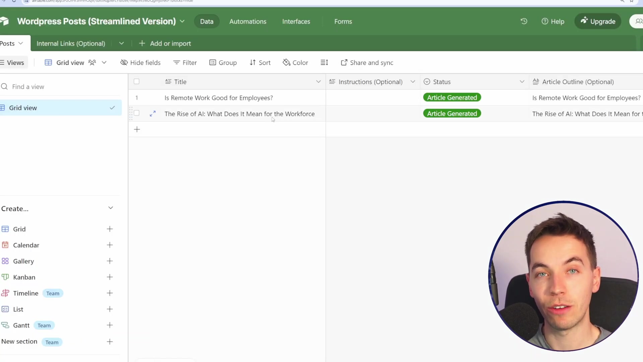Expand the base name dropdown chevron
The image size is (643, 362).
[x=182, y=21]
